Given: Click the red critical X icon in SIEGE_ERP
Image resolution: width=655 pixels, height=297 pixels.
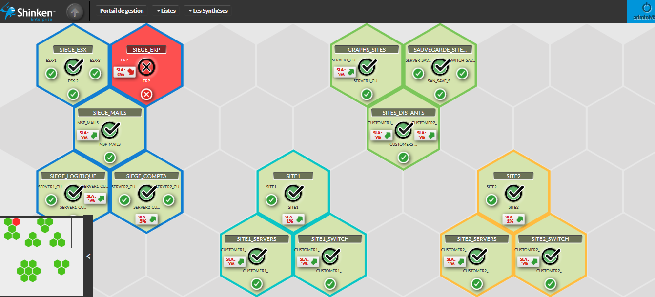Looking at the screenshot, I should click(x=146, y=66).
